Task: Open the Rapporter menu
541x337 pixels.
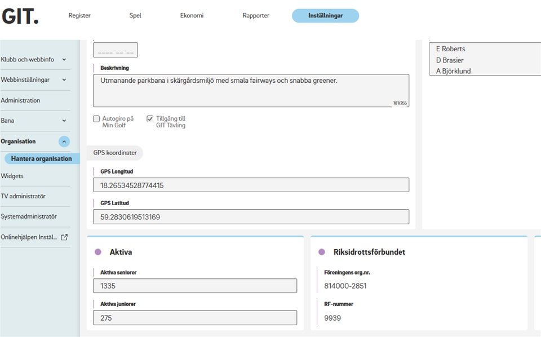Action: 256,16
